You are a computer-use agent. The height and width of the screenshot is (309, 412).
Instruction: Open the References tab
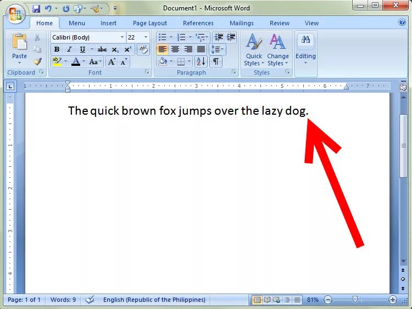click(198, 23)
